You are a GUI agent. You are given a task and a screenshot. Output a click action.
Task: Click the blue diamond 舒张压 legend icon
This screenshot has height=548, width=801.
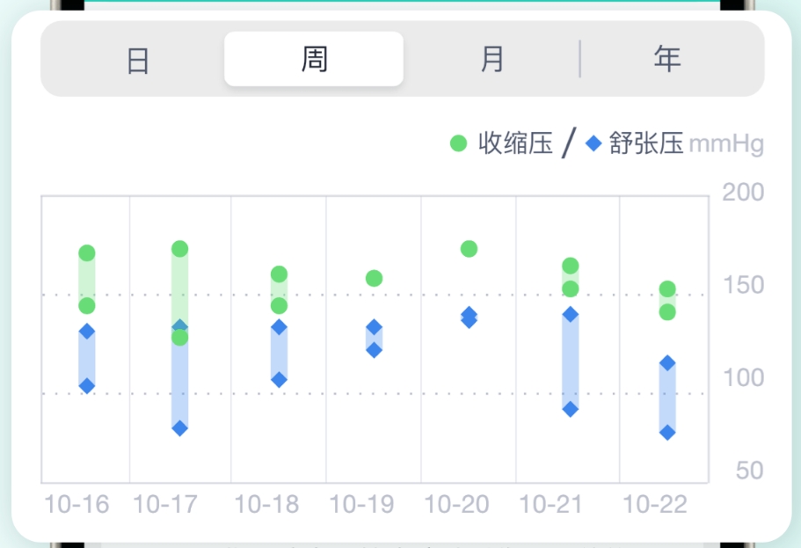pyautogui.click(x=593, y=143)
